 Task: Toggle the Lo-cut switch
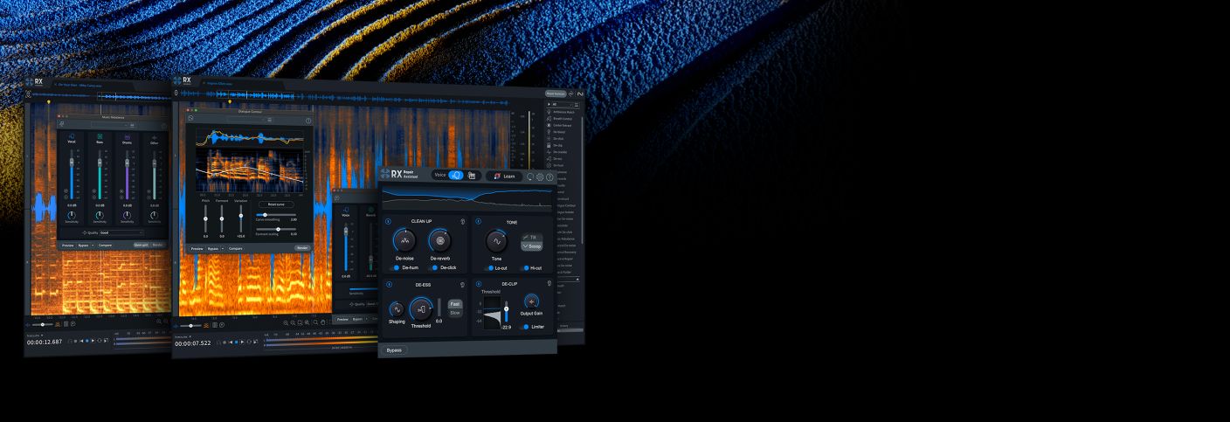(490, 267)
